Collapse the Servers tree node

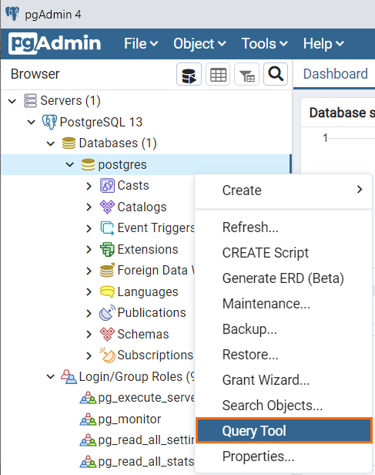12,101
